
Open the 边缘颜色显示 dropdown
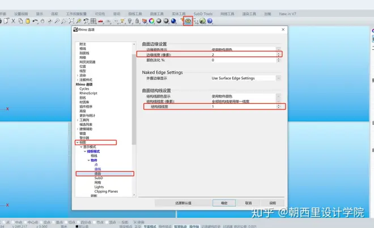click(x=278, y=49)
